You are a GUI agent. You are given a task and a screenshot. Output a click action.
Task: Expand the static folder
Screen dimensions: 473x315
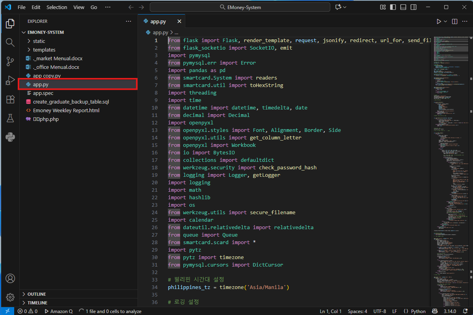[x=39, y=41]
